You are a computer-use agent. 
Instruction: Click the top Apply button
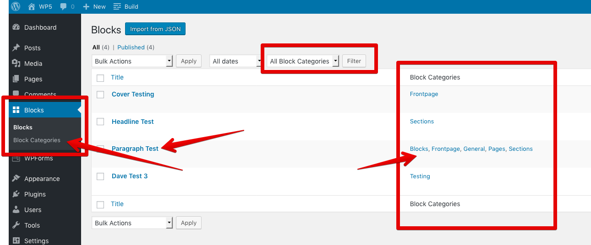189,61
